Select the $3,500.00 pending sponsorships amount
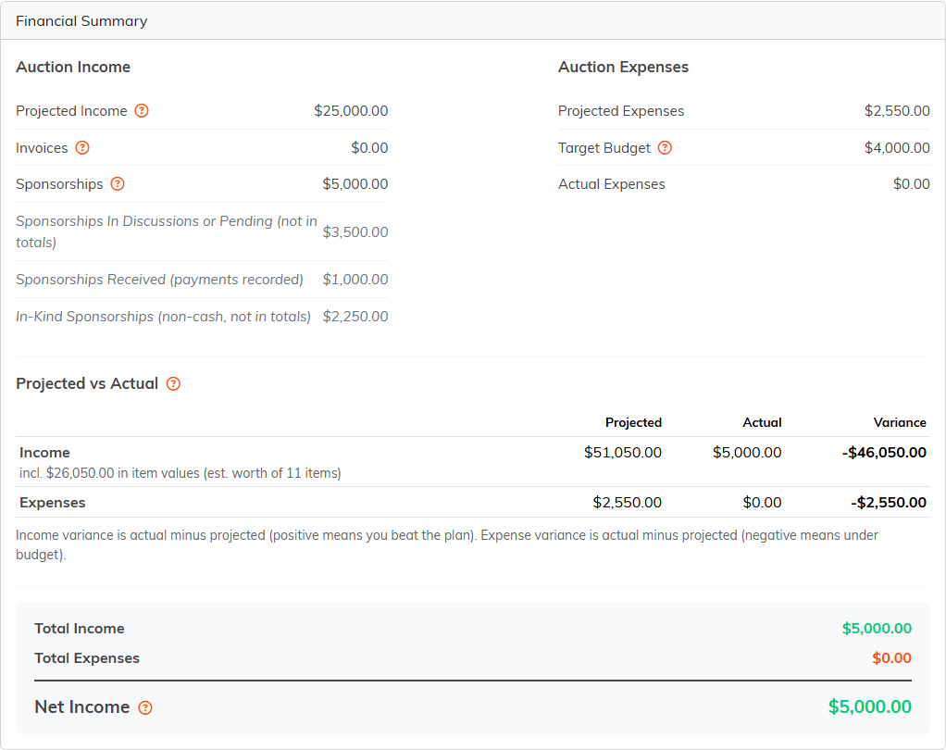Image resolution: width=946 pixels, height=750 pixels. coord(355,232)
